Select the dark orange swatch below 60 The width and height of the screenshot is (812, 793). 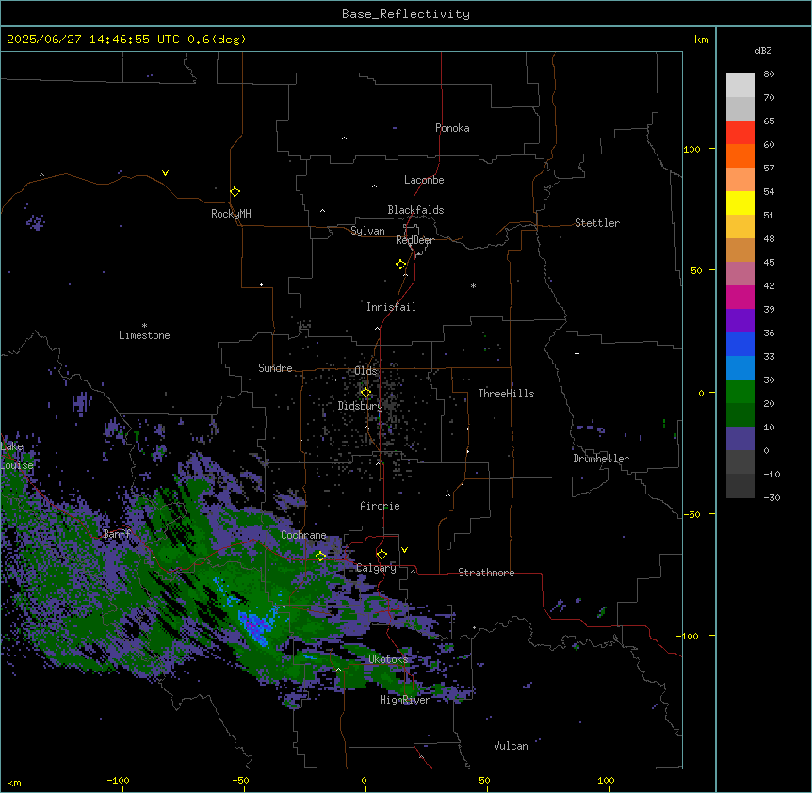tap(740, 155)
